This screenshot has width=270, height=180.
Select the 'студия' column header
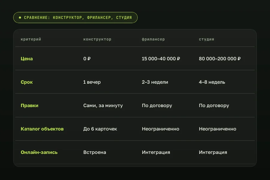[x=207, y=39]
